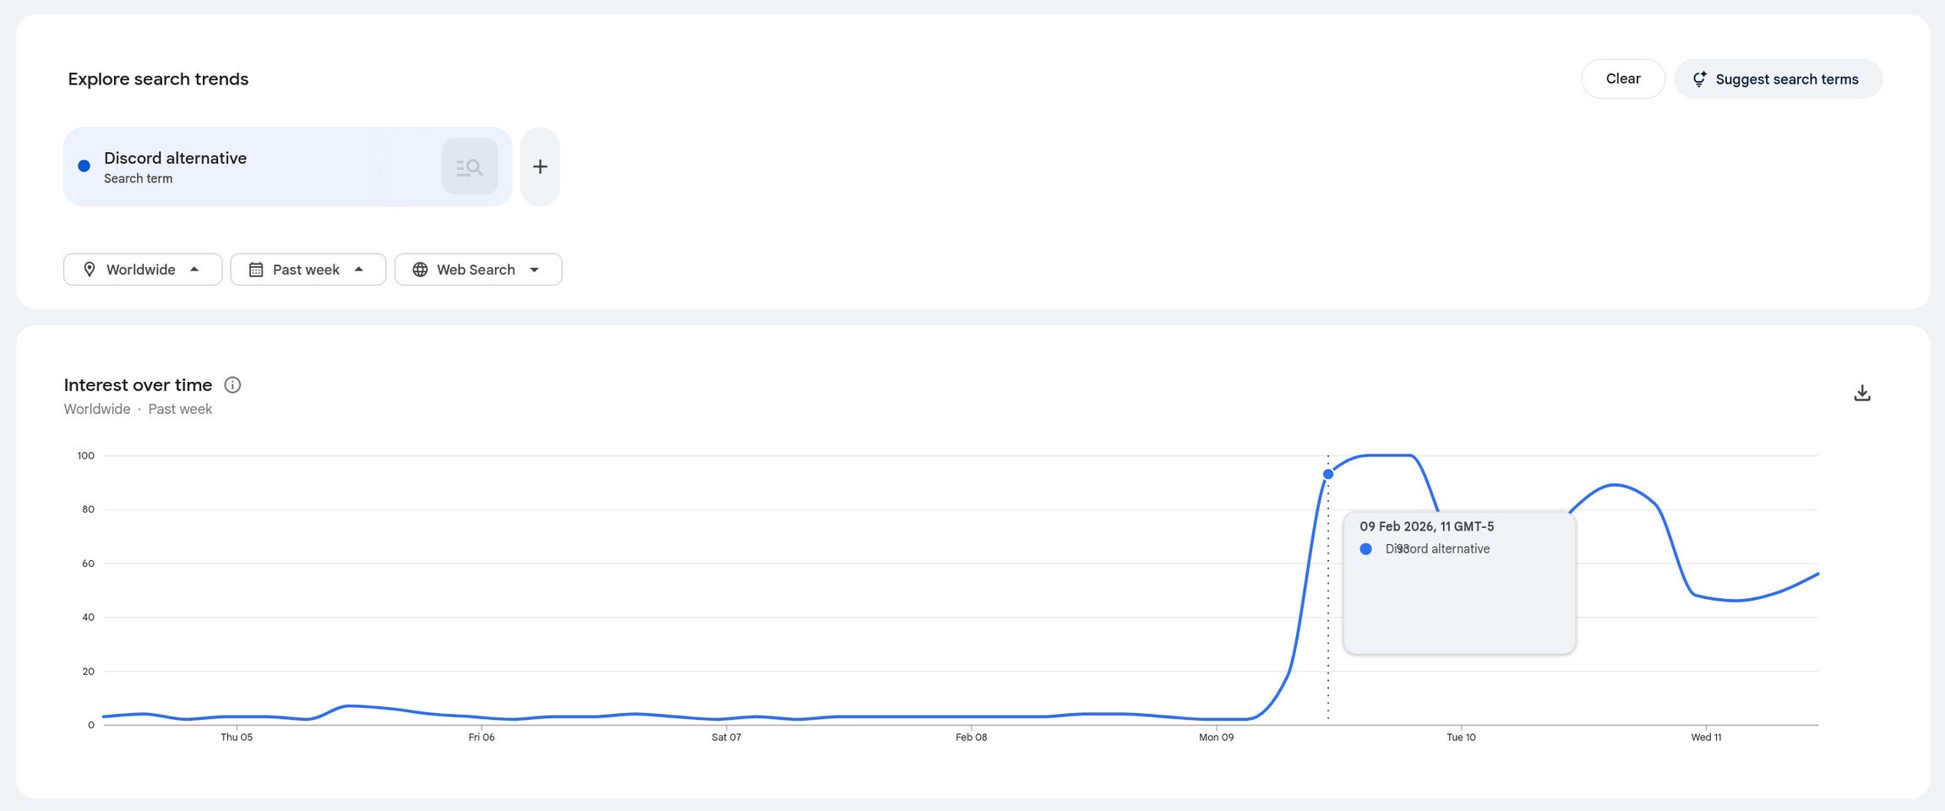
Task: Click the info icon beside Interest over time
Action: coord(232,385)
